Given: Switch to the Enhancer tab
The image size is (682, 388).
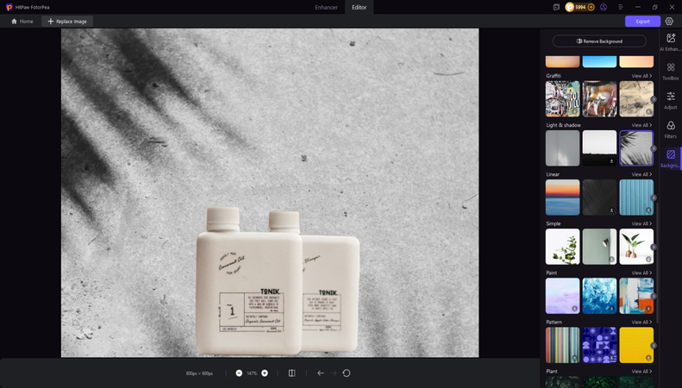Looking at the screenshot, I should coord(326,8).
